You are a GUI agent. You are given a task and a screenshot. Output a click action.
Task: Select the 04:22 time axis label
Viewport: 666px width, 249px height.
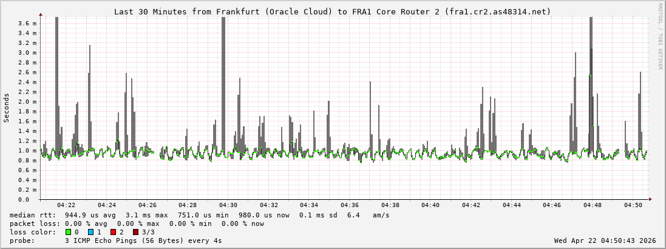tap(66, 205)
